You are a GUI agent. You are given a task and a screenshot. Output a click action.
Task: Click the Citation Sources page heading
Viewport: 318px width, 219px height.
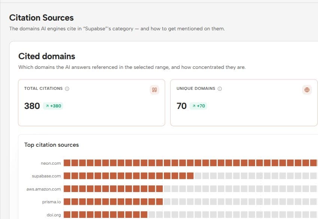[42, 18]
